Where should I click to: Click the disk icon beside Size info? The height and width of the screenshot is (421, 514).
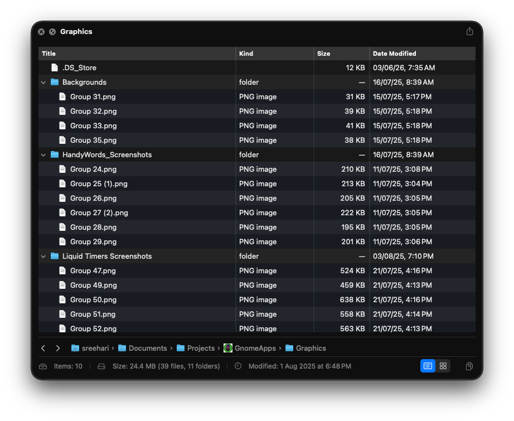tap(101, 366)
